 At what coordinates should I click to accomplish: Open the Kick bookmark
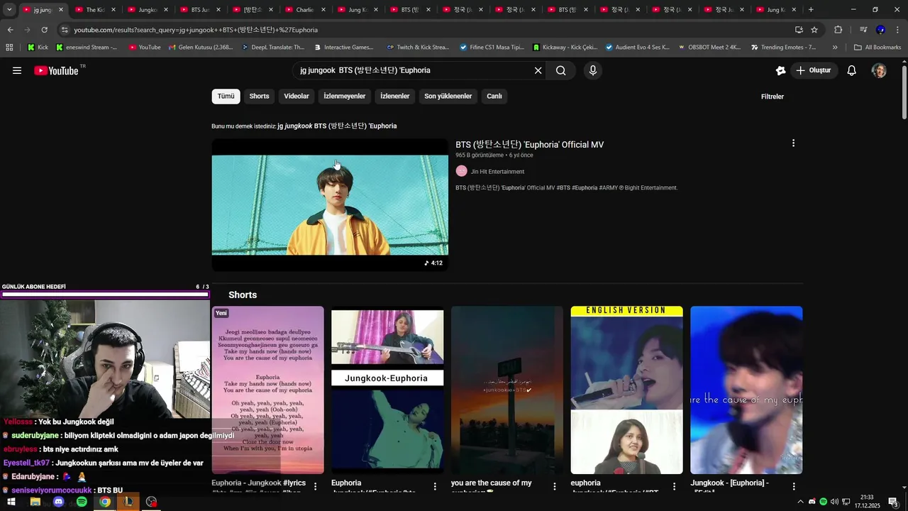tap(38, 48)
